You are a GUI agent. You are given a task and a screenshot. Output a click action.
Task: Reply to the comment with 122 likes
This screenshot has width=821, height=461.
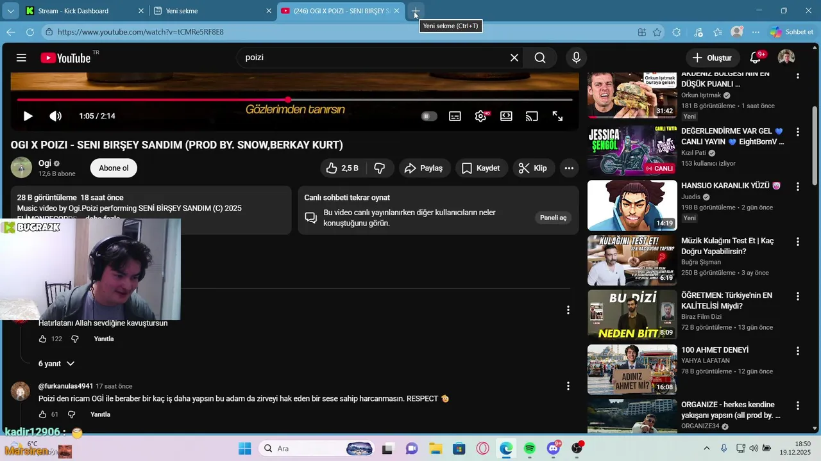[104, 339]
